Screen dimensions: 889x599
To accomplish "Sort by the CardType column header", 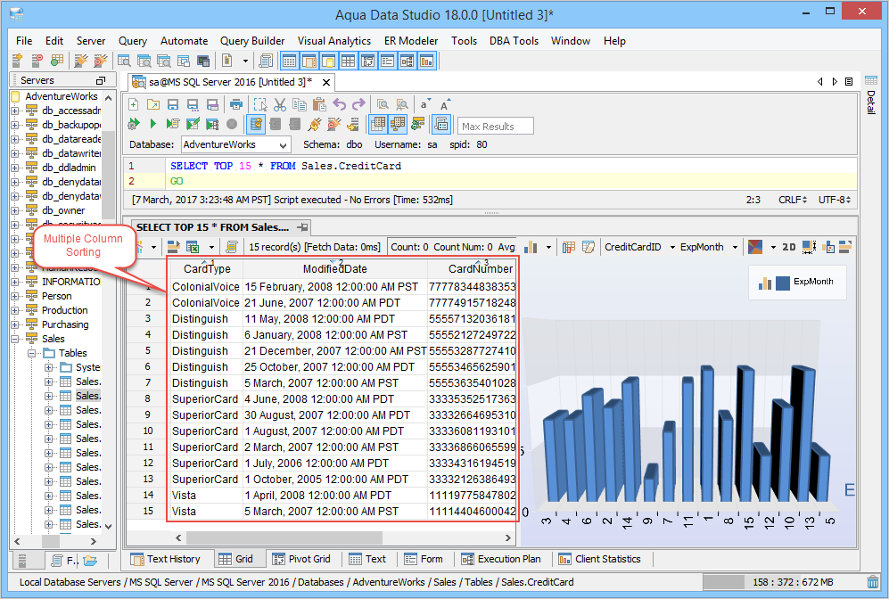I will (207, 268).
